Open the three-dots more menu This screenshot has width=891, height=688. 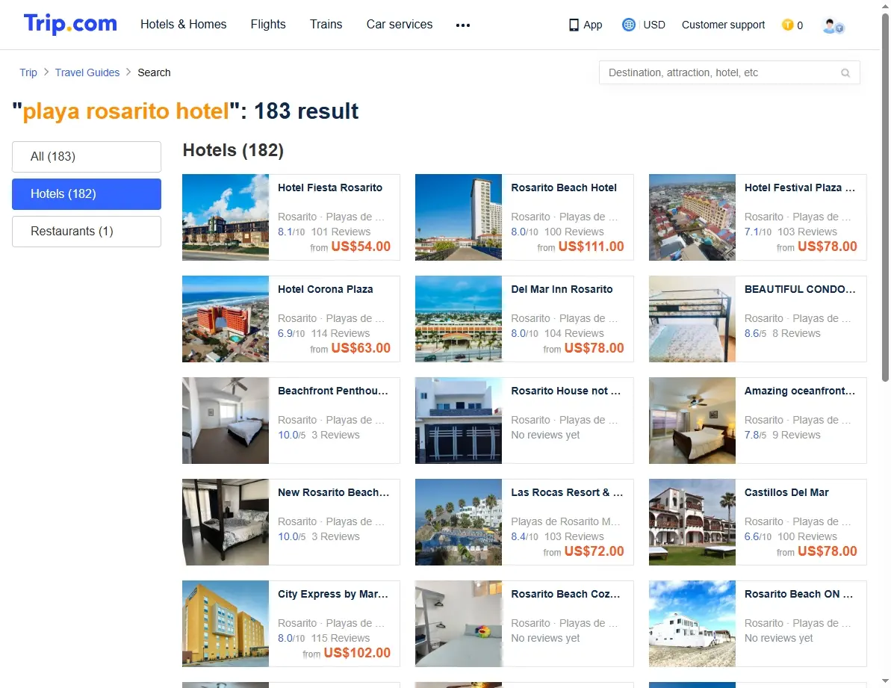[x=463, y=25]
